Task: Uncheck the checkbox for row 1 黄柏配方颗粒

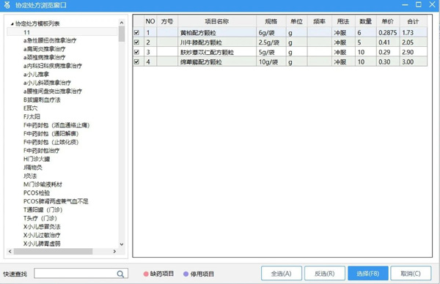Action: [136, 32]
